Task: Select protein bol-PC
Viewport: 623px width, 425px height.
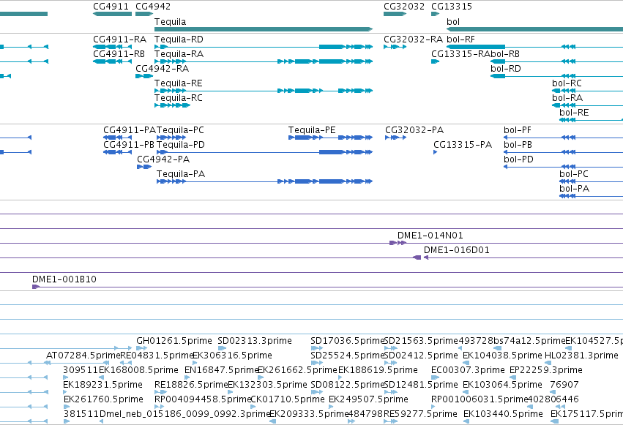Action: point(592,181)
